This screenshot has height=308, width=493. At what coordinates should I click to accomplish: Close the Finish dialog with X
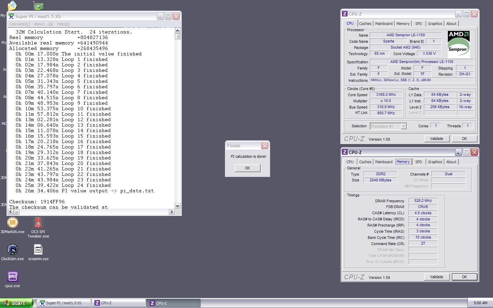coord(265,146)
